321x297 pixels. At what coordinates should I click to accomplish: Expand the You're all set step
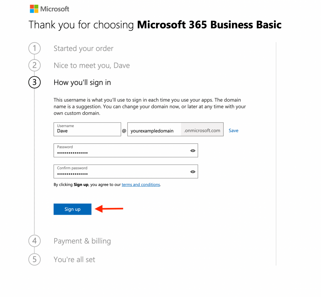pos(74,259)
